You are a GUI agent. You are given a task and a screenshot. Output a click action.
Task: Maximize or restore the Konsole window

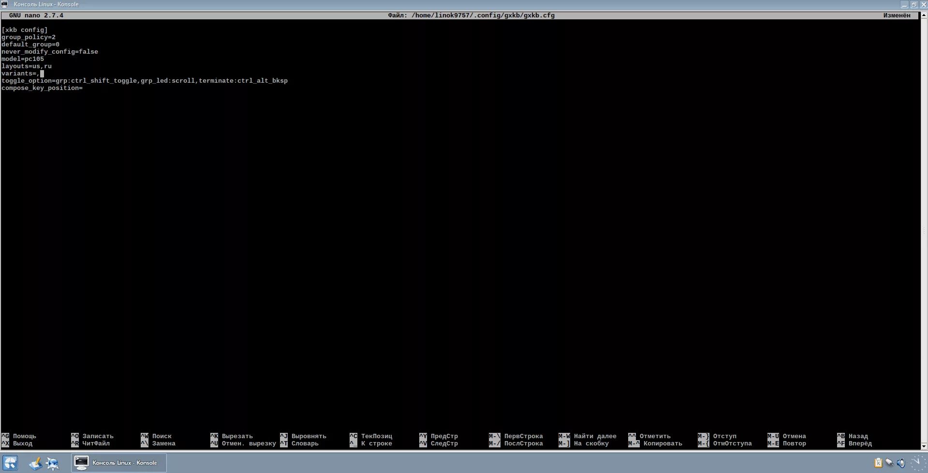(914, 4)
